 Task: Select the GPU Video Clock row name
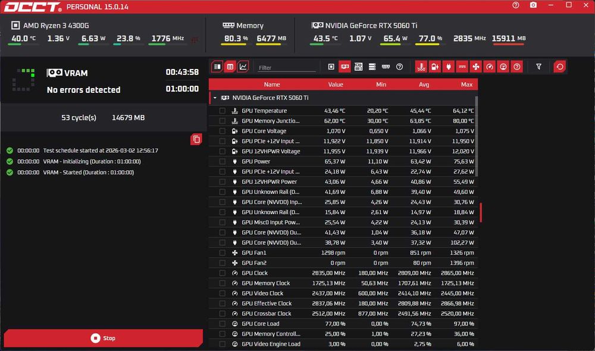pos(262,293)
